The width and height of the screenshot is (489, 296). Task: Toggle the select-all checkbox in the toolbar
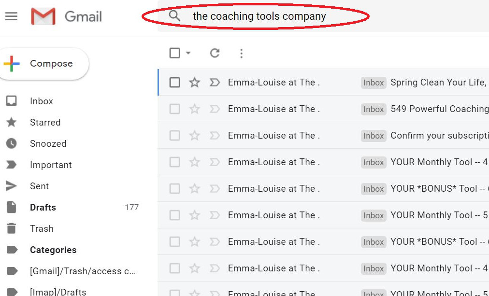pos(174,53)
